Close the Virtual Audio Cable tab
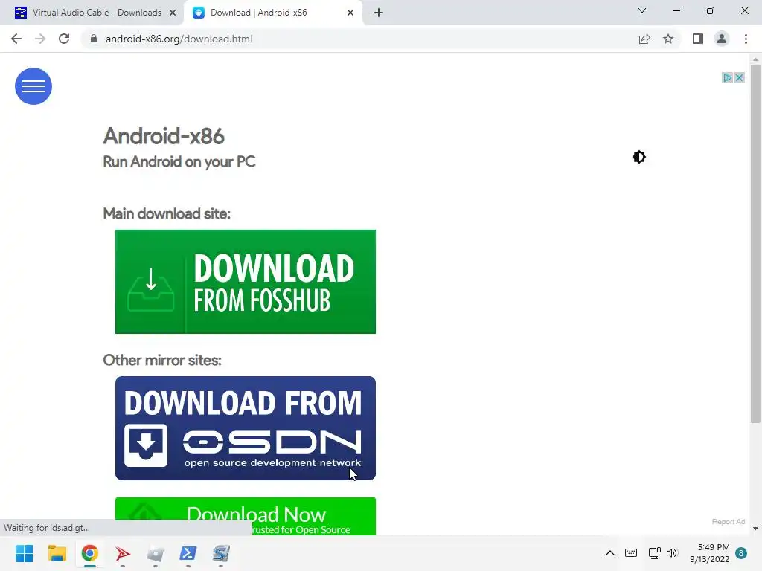This screenshot has width=762, height=571. (173, 13)
